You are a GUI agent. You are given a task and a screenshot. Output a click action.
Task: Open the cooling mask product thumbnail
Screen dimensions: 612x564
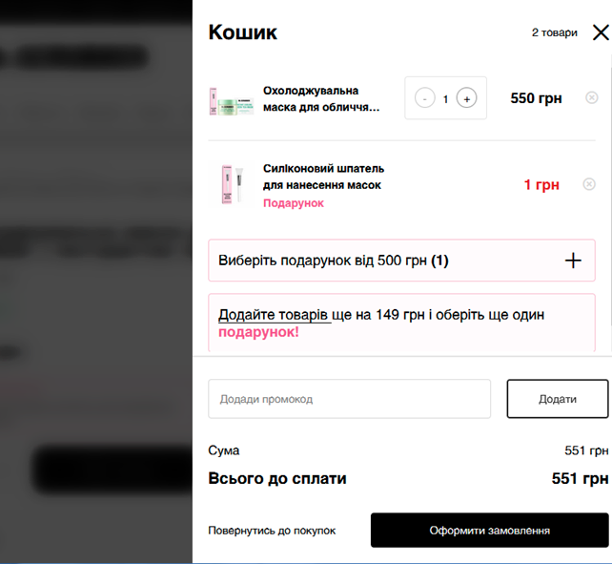pos(232,101)
